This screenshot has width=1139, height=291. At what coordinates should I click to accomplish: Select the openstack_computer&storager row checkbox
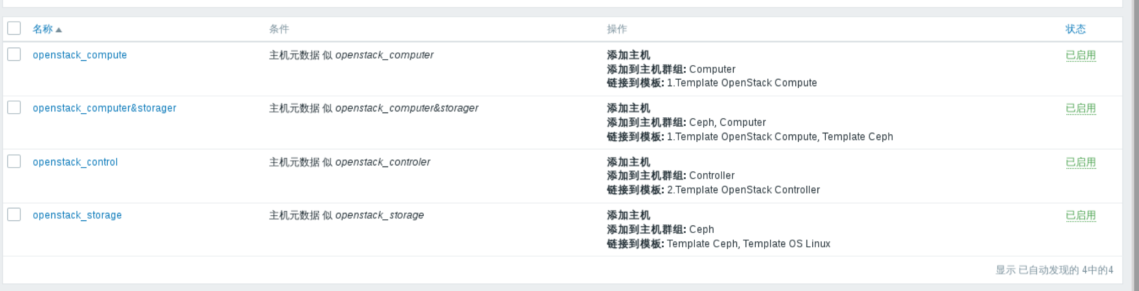(x=14, y=107)
